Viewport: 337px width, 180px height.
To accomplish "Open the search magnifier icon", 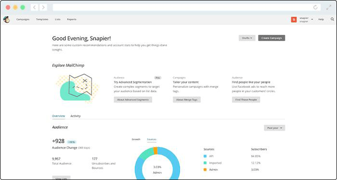I will point(332,19).
